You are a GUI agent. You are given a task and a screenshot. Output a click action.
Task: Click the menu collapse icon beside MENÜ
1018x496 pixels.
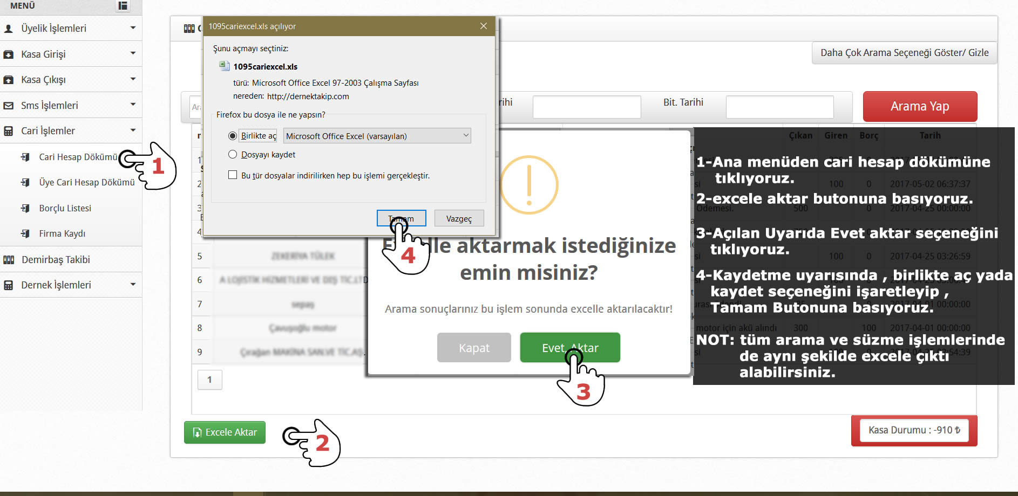(123, 6)
